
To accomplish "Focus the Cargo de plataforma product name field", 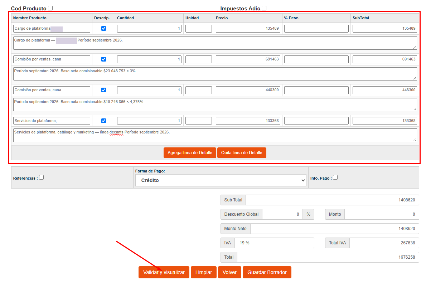I will coord(52,29).
